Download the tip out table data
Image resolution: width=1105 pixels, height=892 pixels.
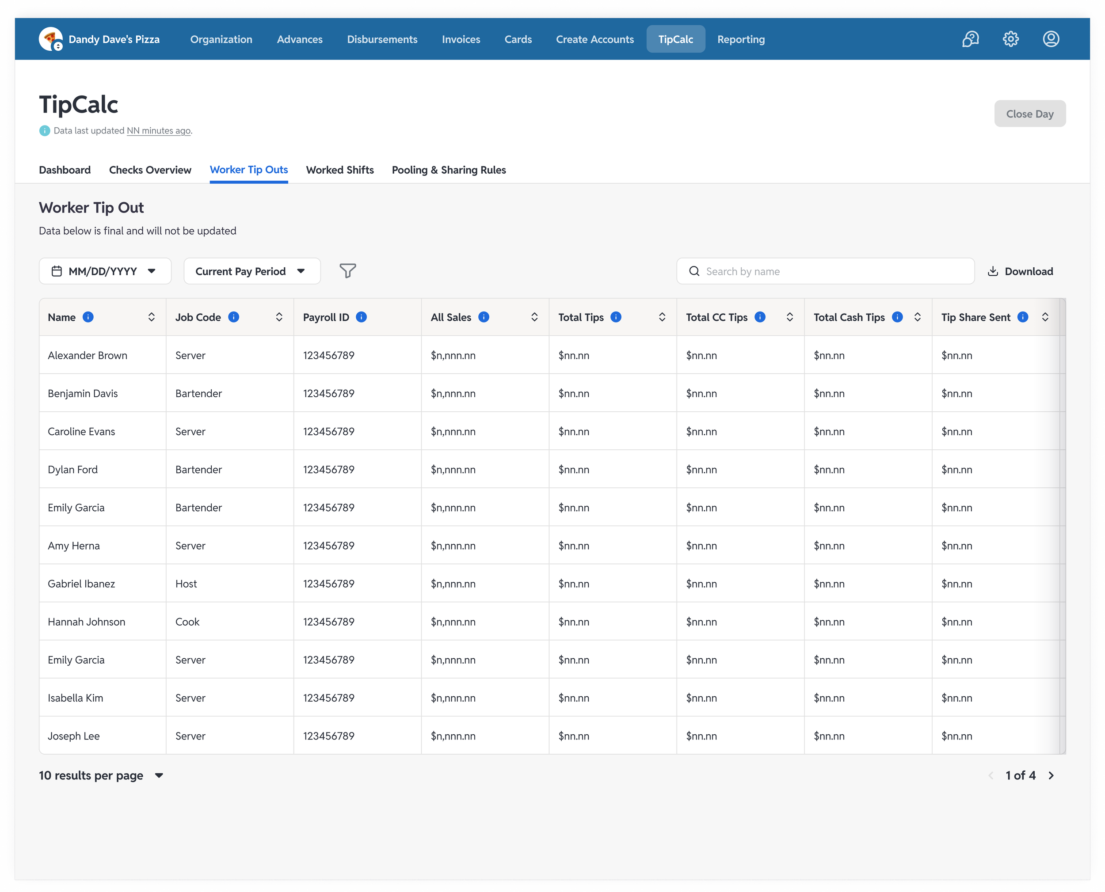1020,271
